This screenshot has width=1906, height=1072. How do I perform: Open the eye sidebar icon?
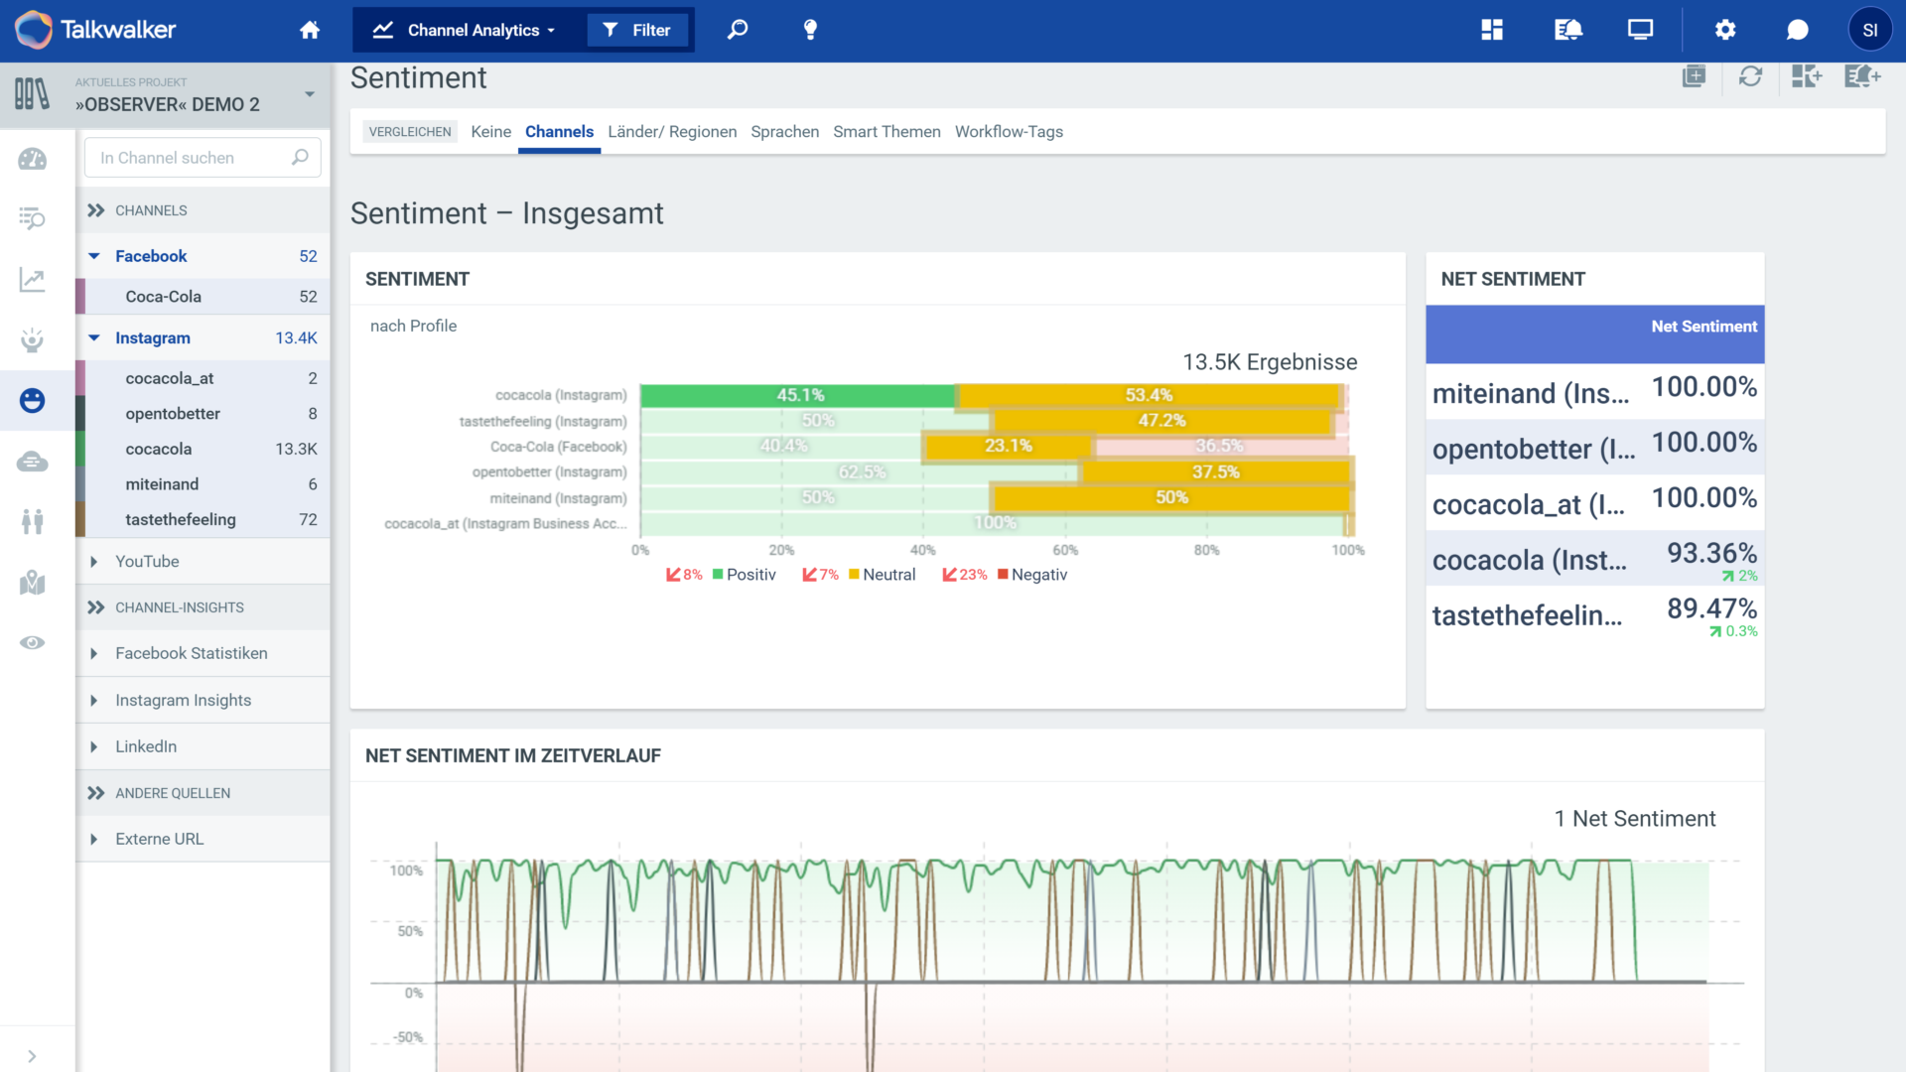tap(33, 642)
